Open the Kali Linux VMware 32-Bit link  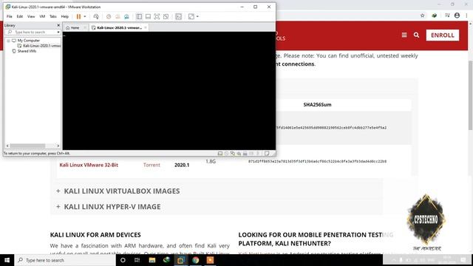pyautogui.click(x=89, y=165)
